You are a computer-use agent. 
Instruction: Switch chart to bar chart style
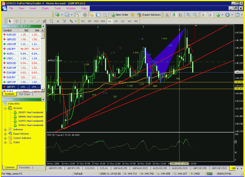pyautogui.click(x=167, y=15)
